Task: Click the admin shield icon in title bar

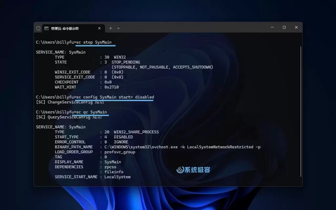Action: click(x=38, y=28)
